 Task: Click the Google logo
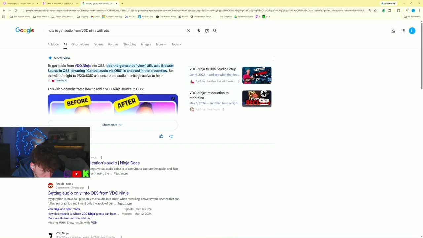click(25, 30)
